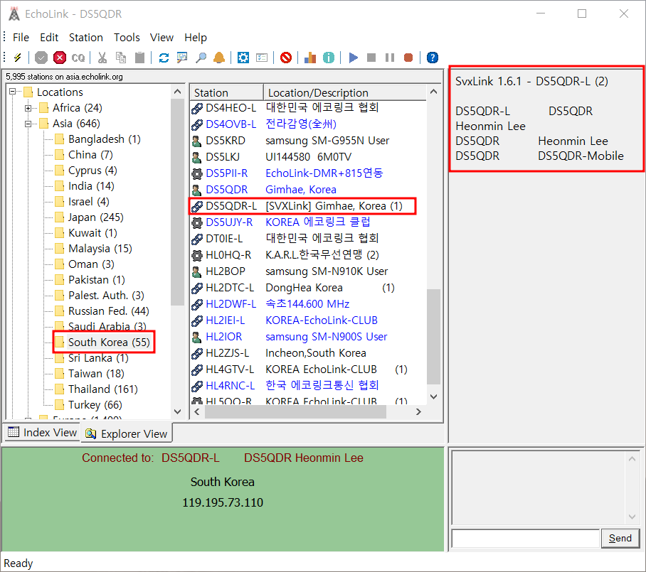Click locations tree scroll down arrow
This screenshot has width=646, height=572.
pyautogui.click(x=178, y=411)
